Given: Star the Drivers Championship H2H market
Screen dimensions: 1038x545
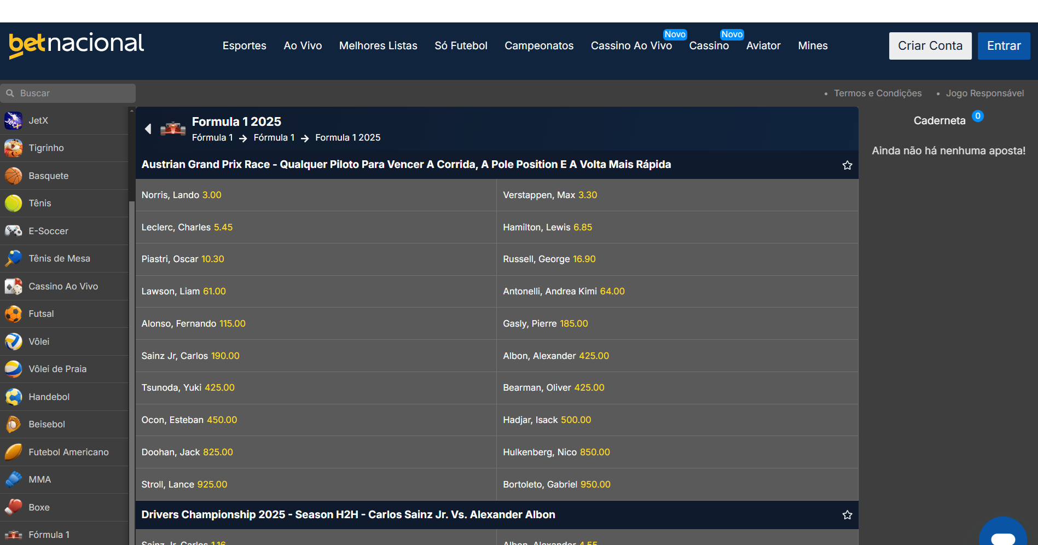Looking at the screenshot, I should click(847, 515).
